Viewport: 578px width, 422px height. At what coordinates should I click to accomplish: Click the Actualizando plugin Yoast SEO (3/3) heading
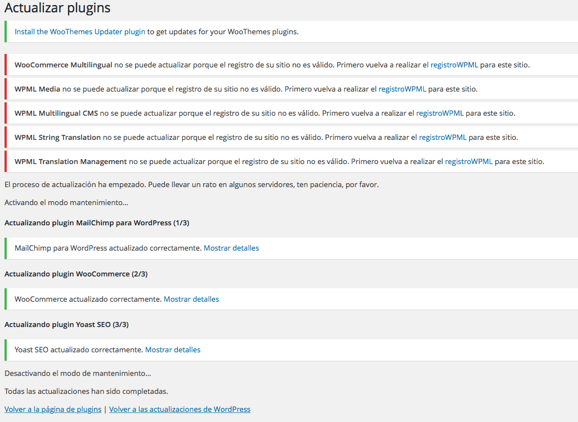(x=66, y=324)
